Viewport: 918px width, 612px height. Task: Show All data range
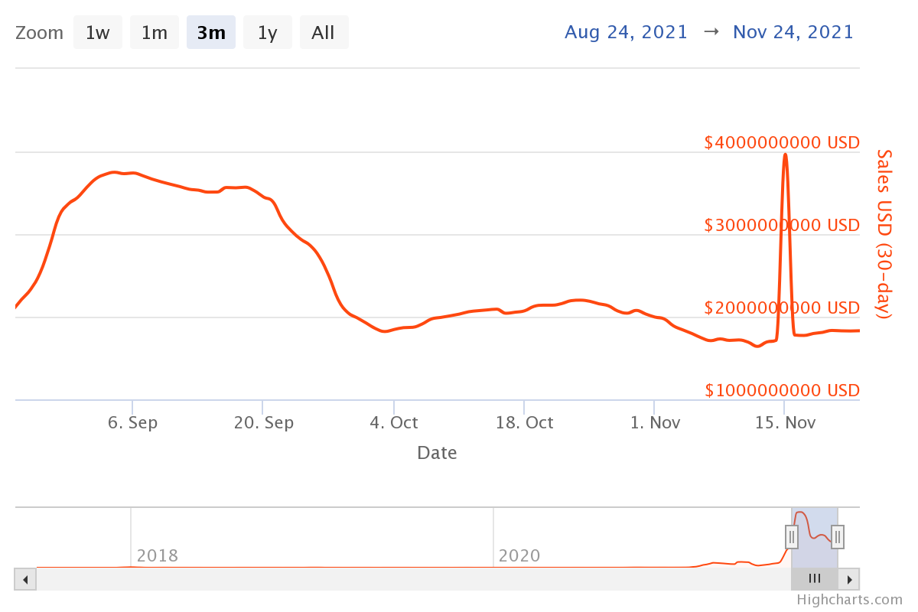(x=324, y=33)
